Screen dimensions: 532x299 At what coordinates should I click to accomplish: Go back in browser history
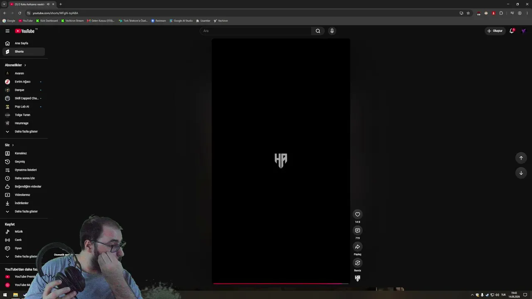coord(5,13)
